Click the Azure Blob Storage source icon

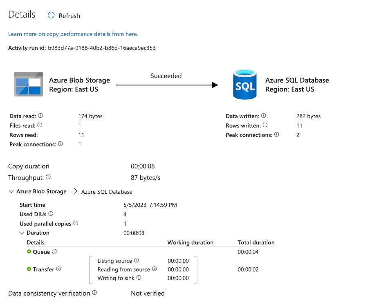[28, 84]
